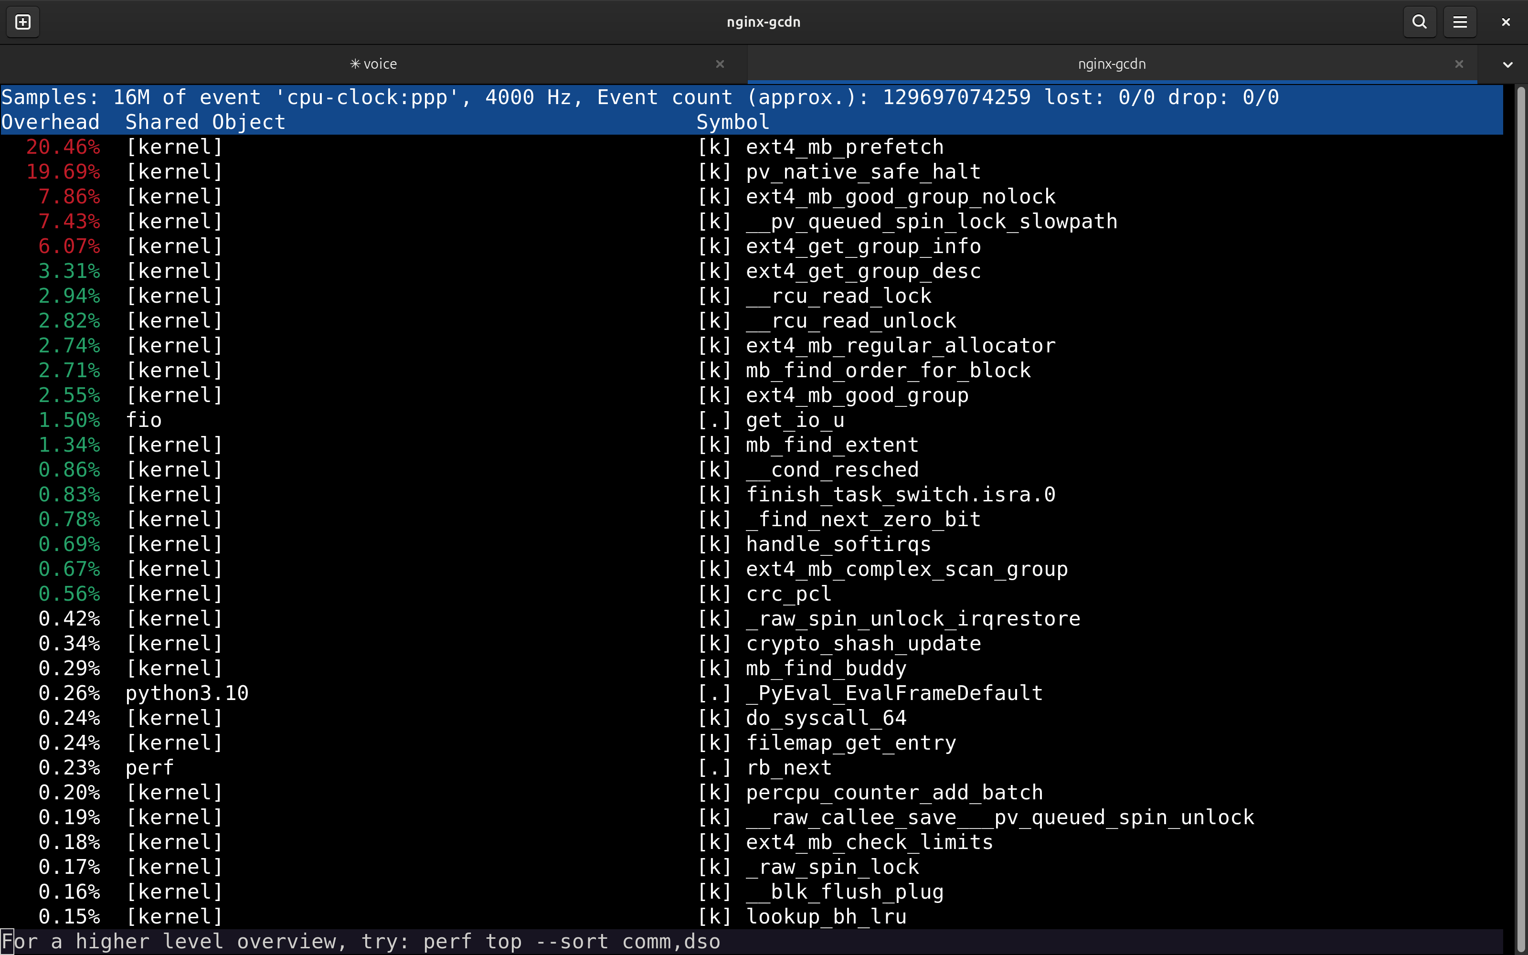
Task: Select ext4_mb_complex_scan_group symbol
Action: coord(907,569)
